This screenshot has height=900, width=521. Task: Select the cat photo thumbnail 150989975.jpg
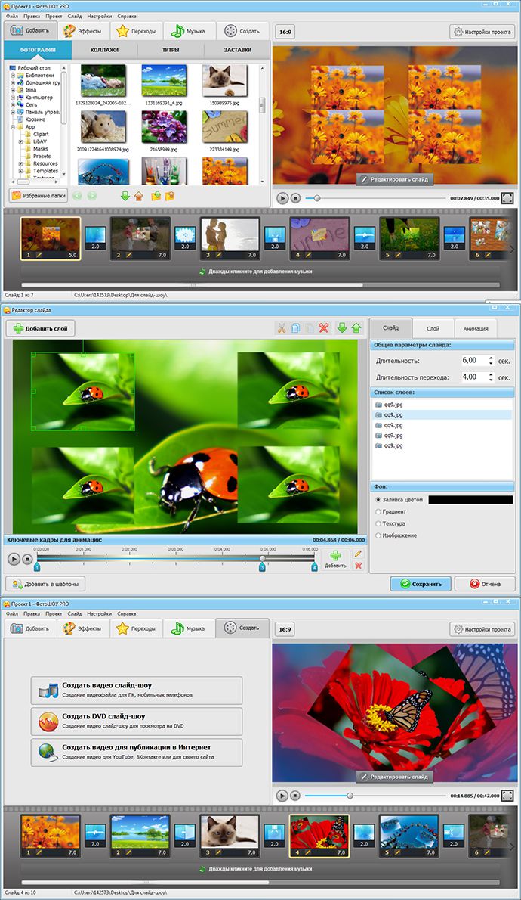pyautogui.click(x=225, y=79)
